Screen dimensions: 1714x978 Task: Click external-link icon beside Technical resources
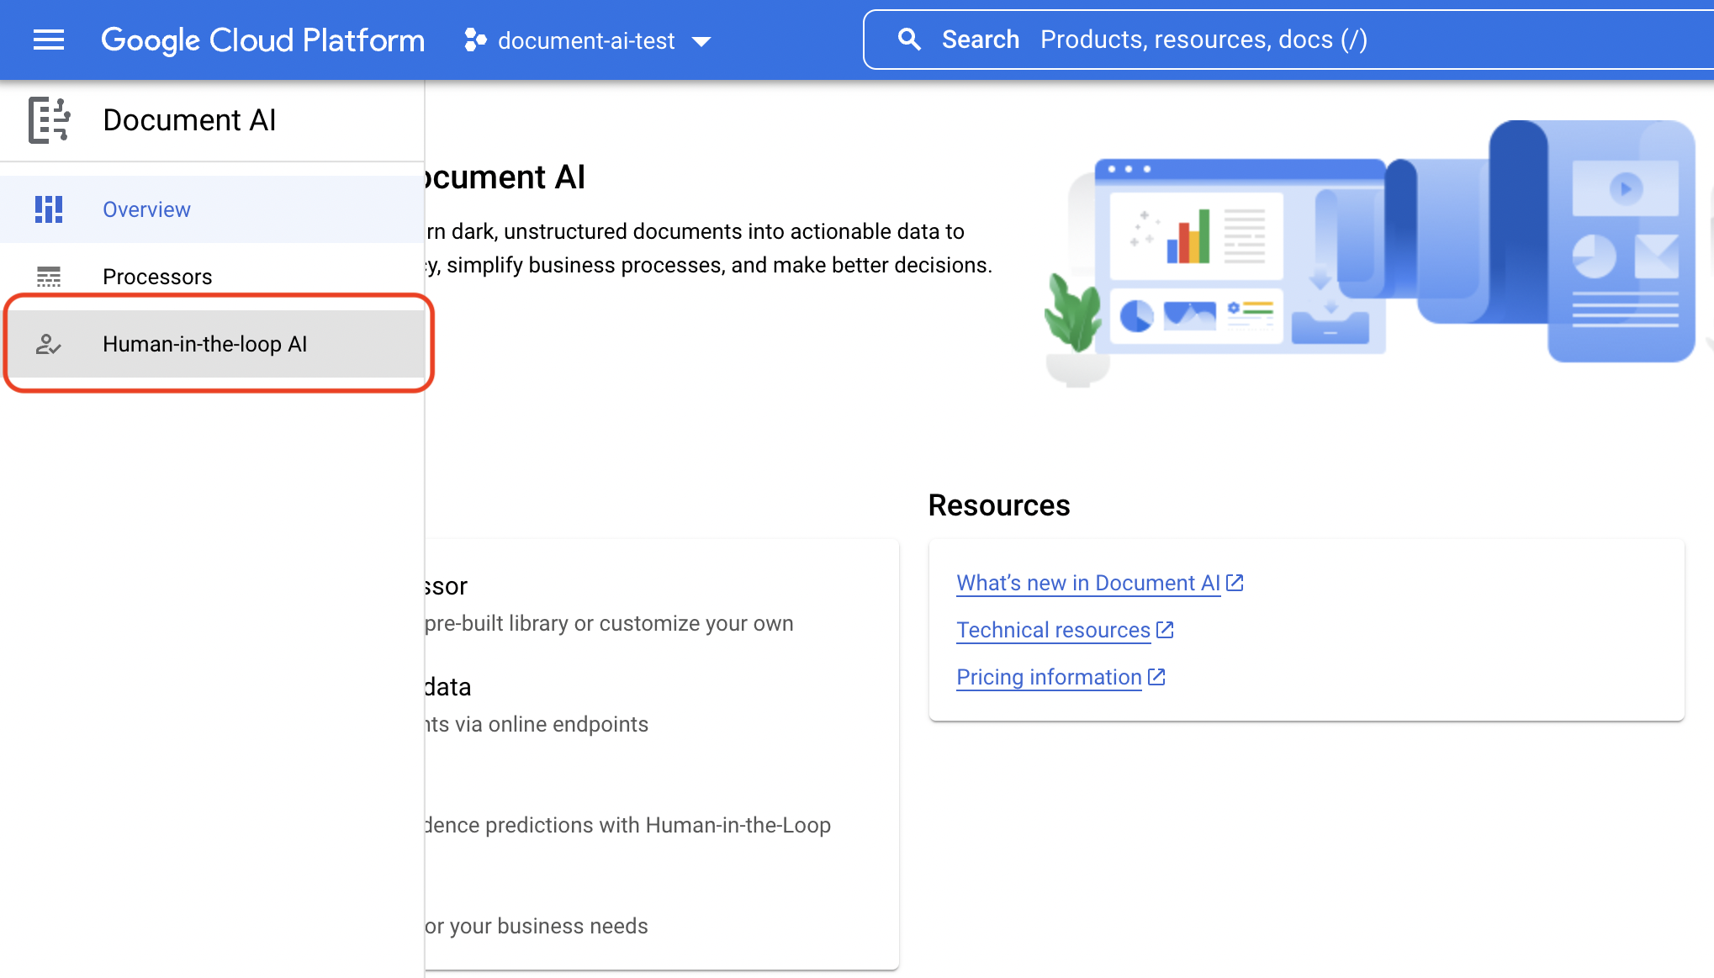tap(1165, 630)
